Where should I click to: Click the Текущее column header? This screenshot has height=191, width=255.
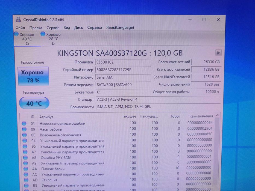pyautogui.click(x=129, y=117)
